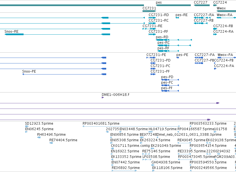Click the Snoo-PE protein label
Image resolution: width=236 pixels, height=172 pixels.
click(29, 71)
